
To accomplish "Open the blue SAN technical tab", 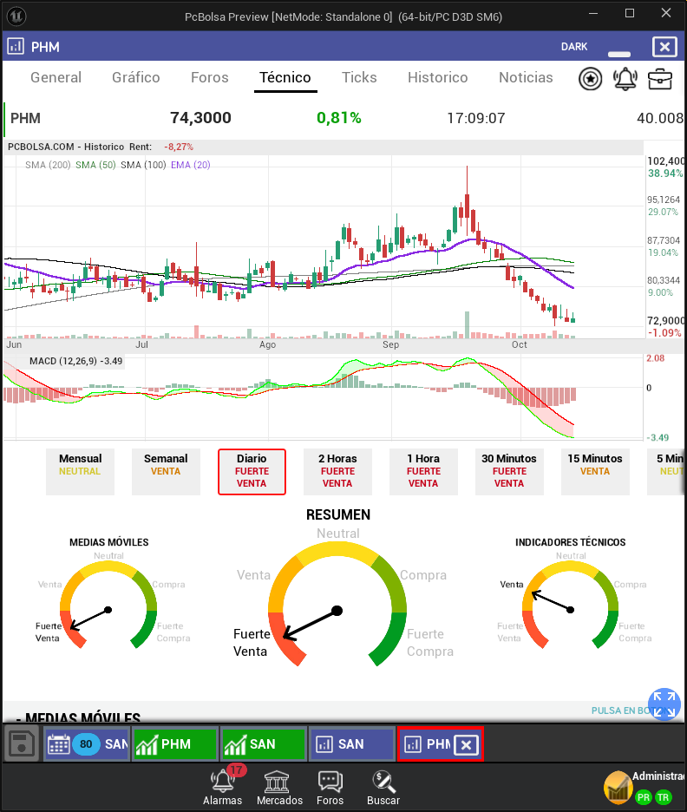I will pyautogui.click(x=351, y=744).
